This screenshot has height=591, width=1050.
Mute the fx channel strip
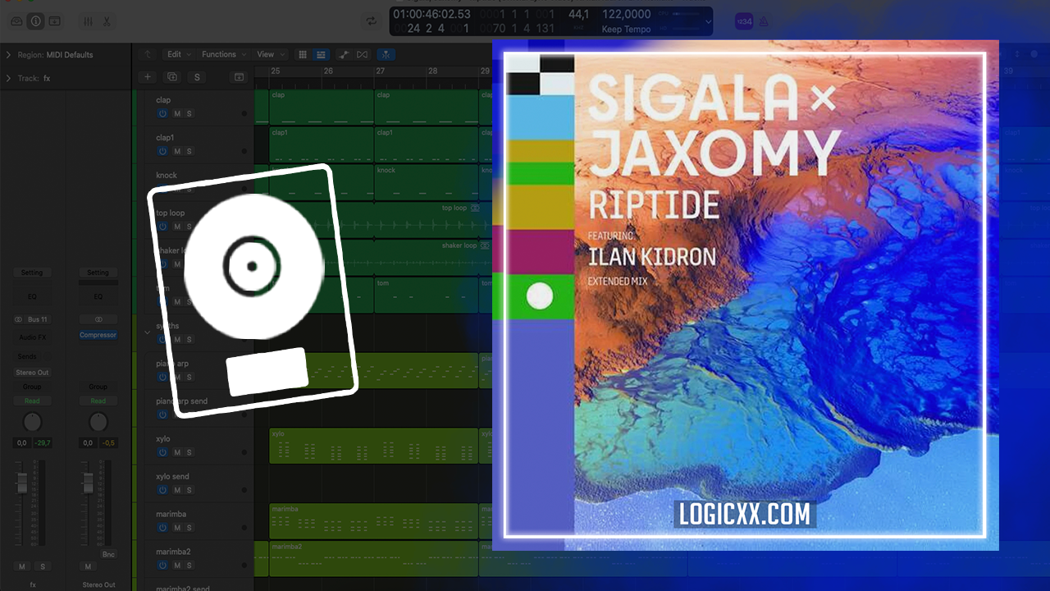tap(22, 566)
